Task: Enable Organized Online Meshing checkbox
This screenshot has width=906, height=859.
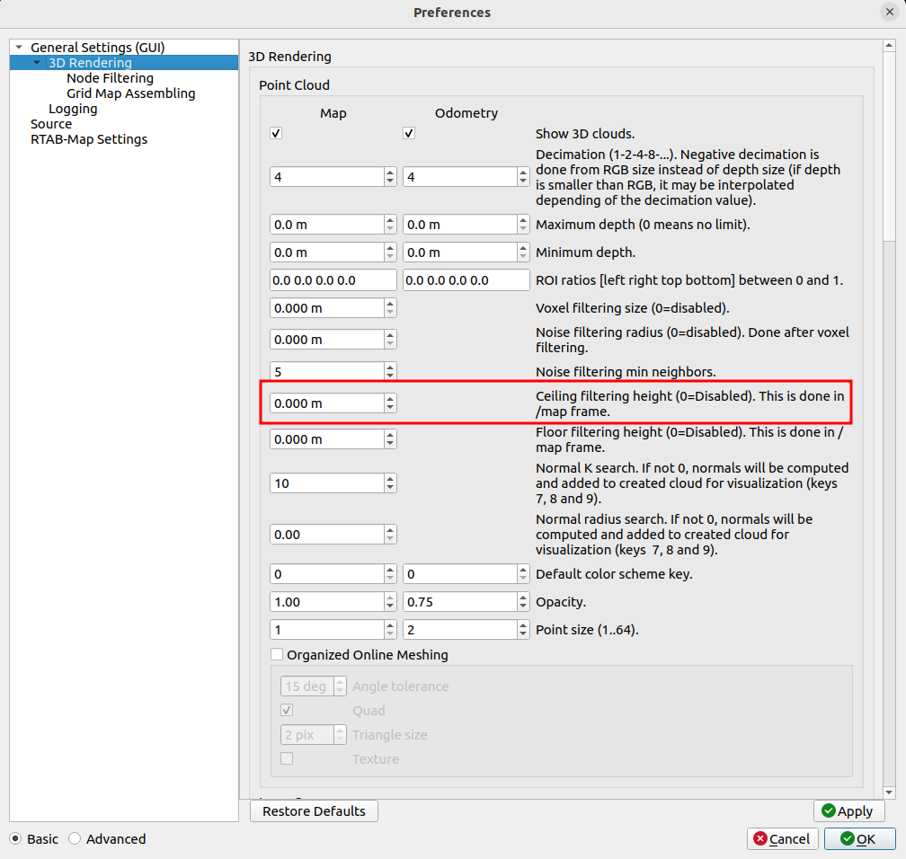Action: point(277,655)
